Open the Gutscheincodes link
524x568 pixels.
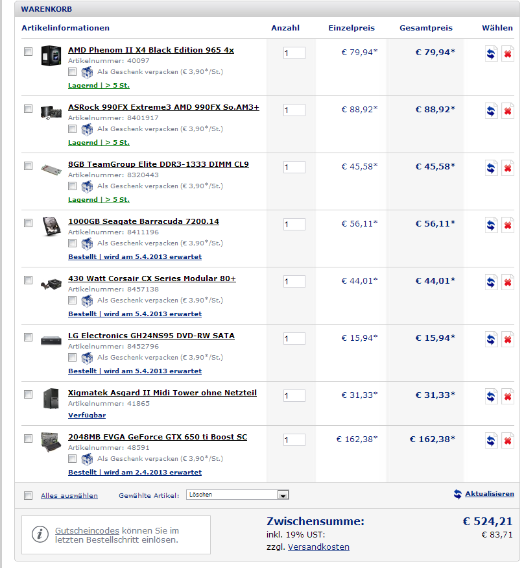point(87,531)
